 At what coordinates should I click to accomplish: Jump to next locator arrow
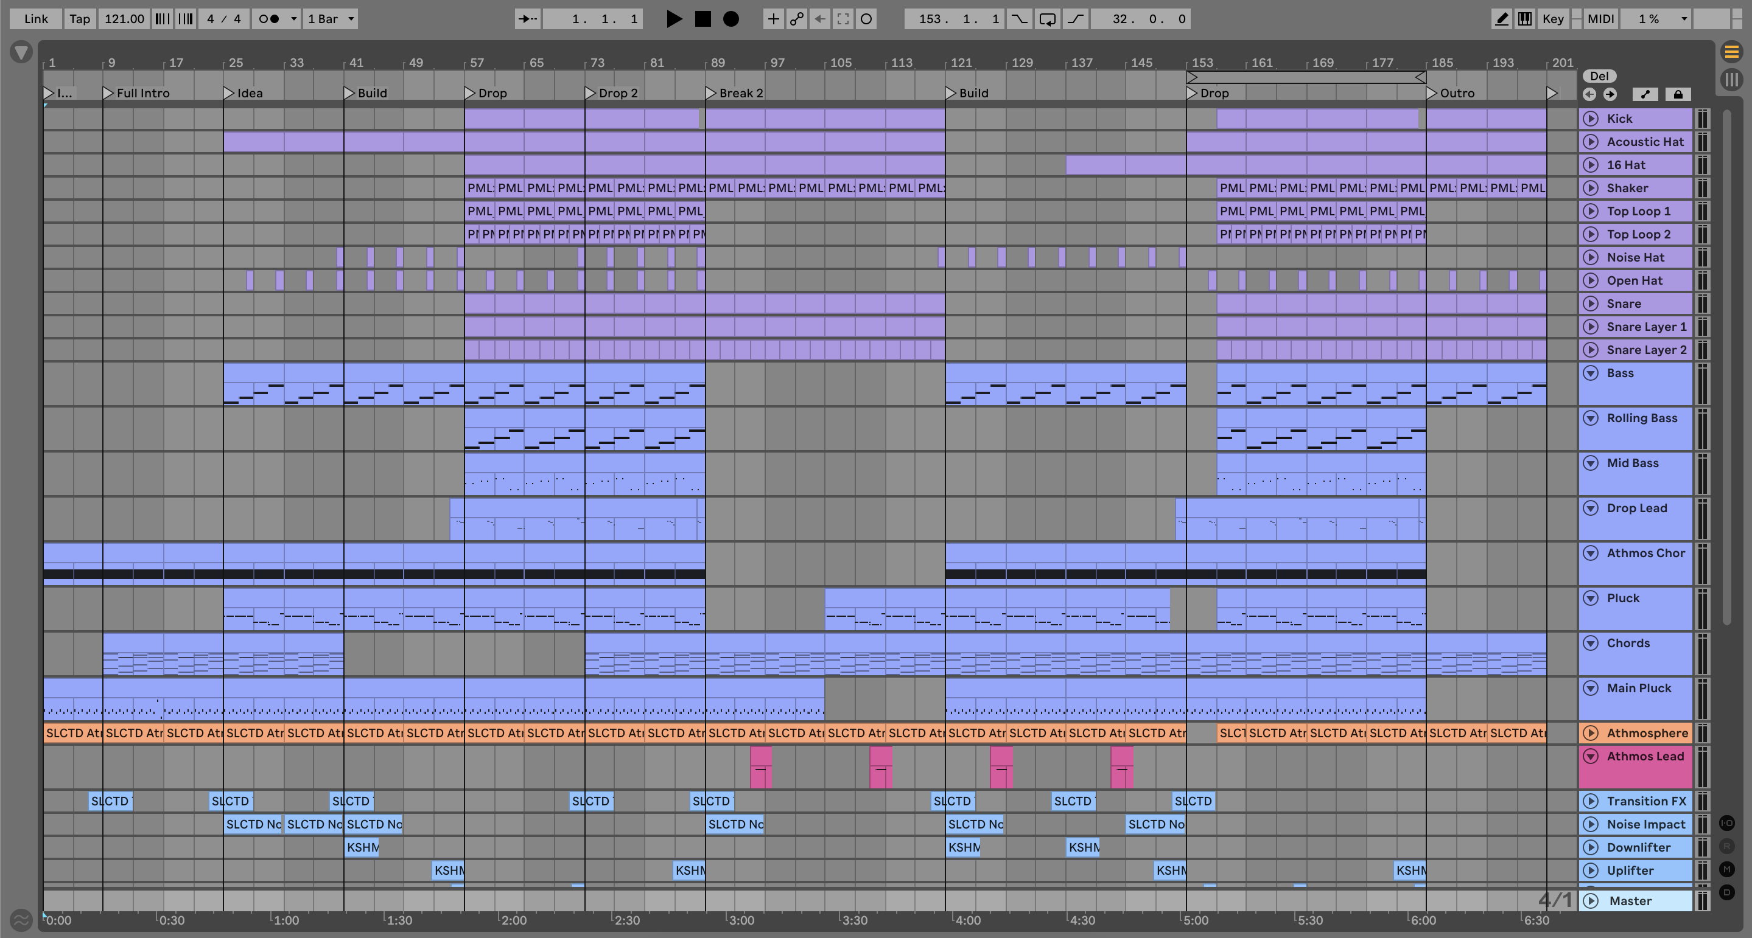(x=1610, y=94)
